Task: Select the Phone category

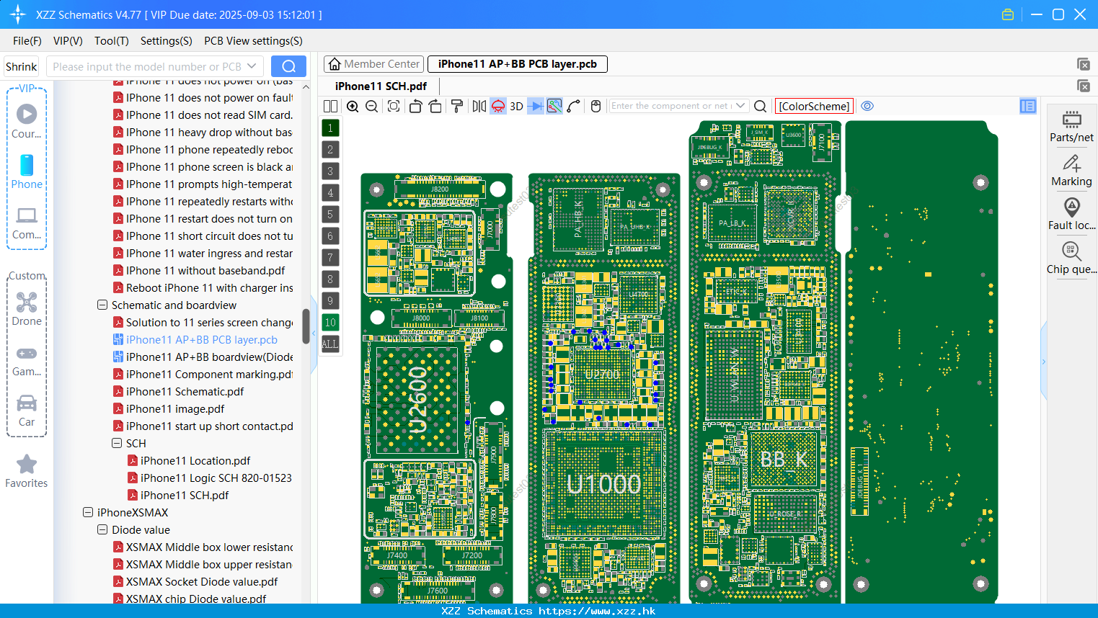Action: coord(27,171)
